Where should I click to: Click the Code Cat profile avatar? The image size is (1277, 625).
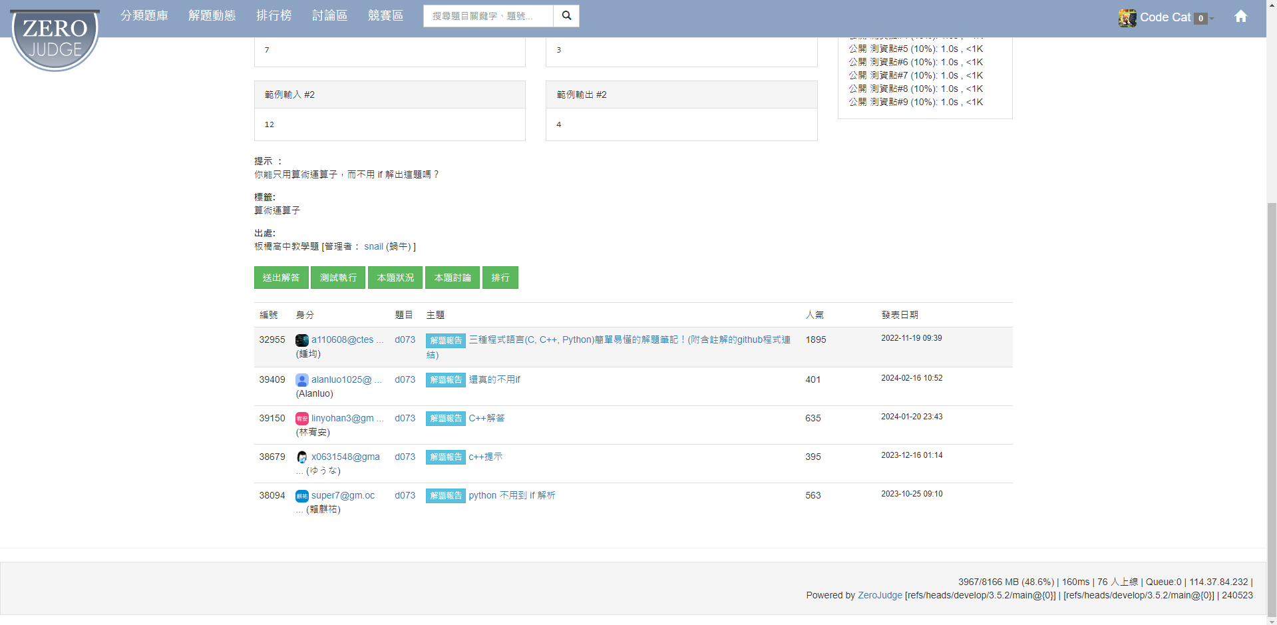coord(1127,18)
